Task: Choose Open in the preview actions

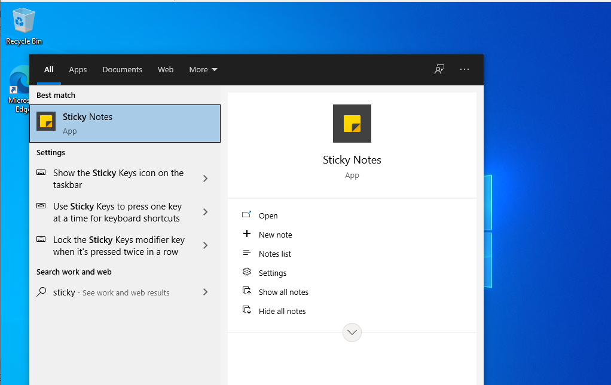Action: [x=268, y=216]
